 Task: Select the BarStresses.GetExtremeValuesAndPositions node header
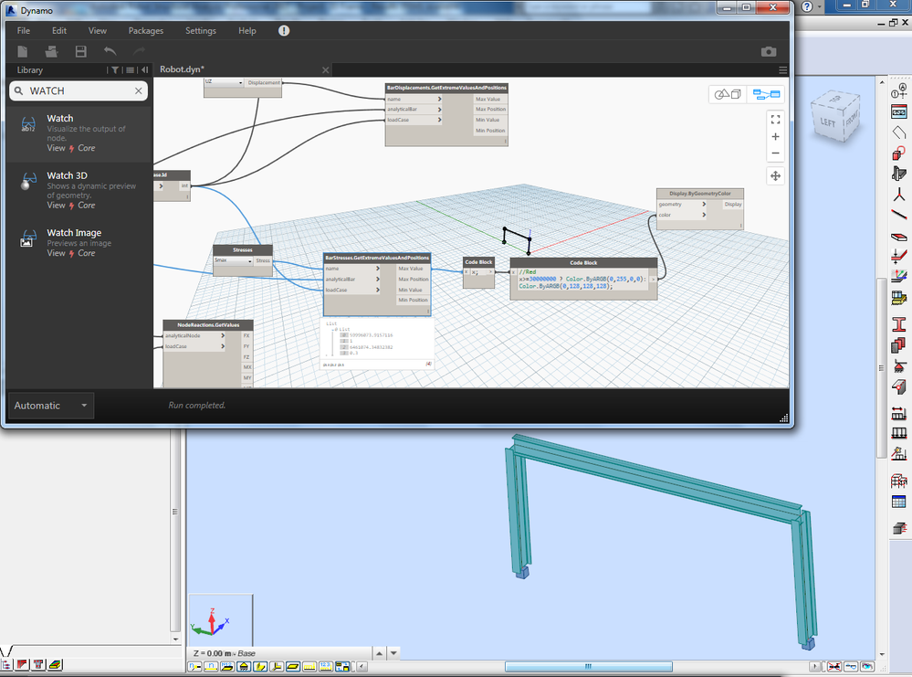[x=377, y=258]
